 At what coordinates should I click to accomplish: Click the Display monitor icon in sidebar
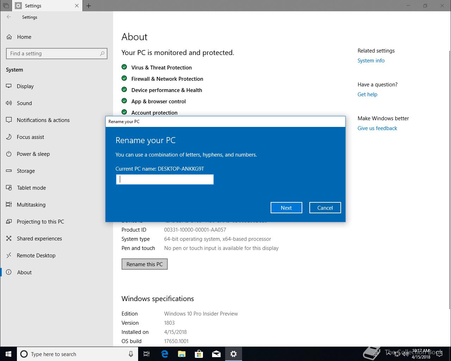[9, 86]
